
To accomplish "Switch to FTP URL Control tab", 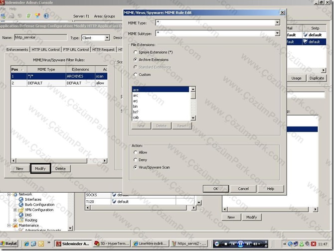I will click(x=76, y=50).
